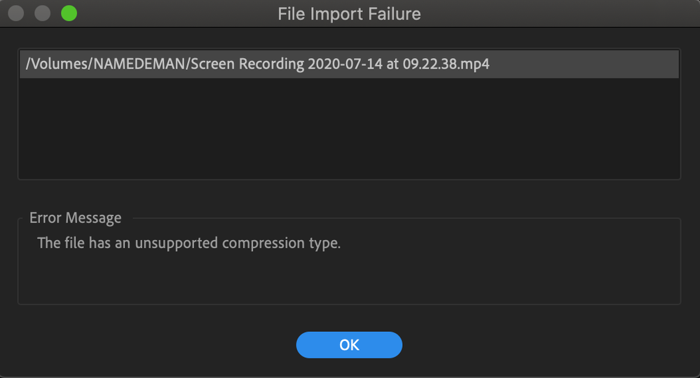This screenshot has height=378, width=700.
Task: Click the middle gray minimize button
Action: pyautogui.click(x=42, y=13)
